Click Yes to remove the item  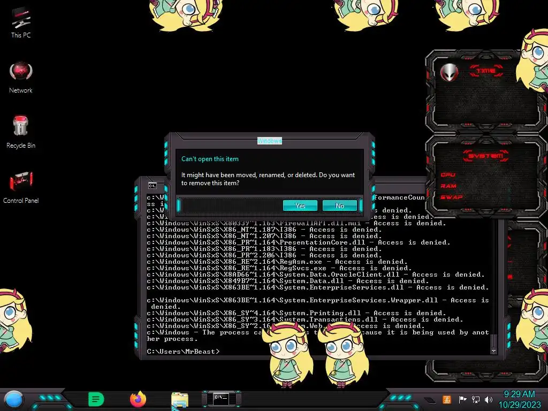coord(300,205)
